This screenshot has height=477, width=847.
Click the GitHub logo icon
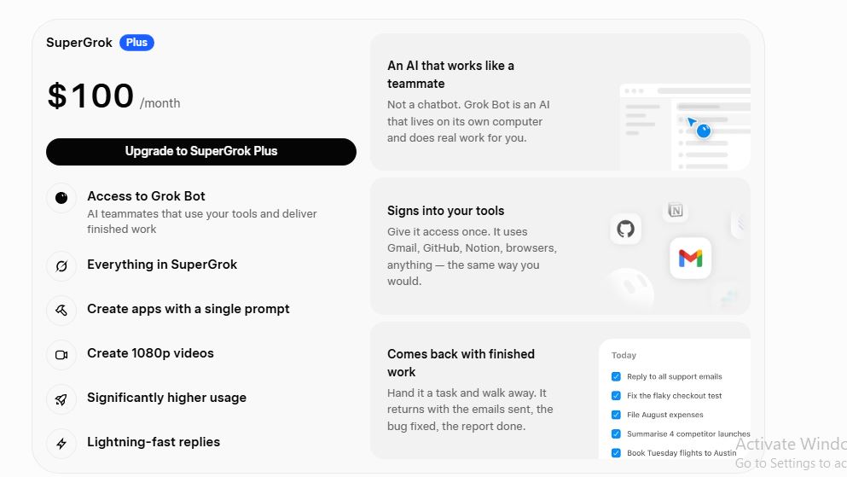[x=625, y=229]
